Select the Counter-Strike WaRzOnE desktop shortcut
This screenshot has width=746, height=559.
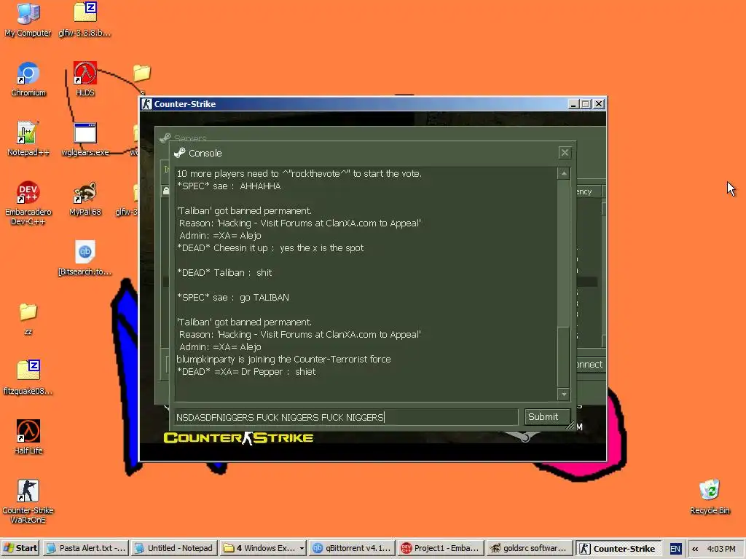point(28,501)
